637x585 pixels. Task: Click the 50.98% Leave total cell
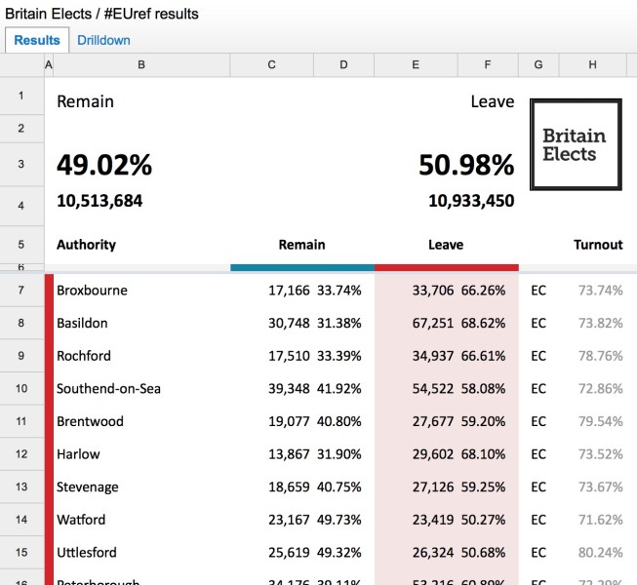click(x=466, y=166)
